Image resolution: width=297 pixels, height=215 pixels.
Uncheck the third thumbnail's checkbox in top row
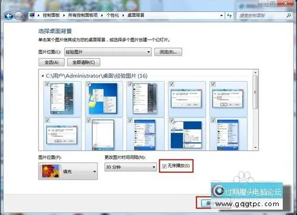tap(130, 84)
